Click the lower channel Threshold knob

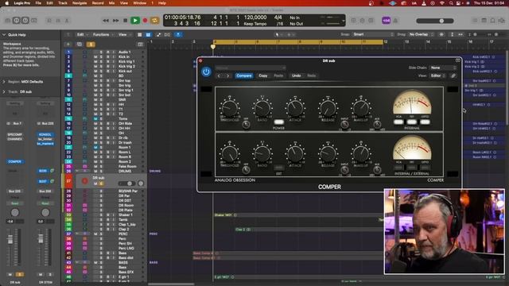pyautogui.click(x=230, y=153)
